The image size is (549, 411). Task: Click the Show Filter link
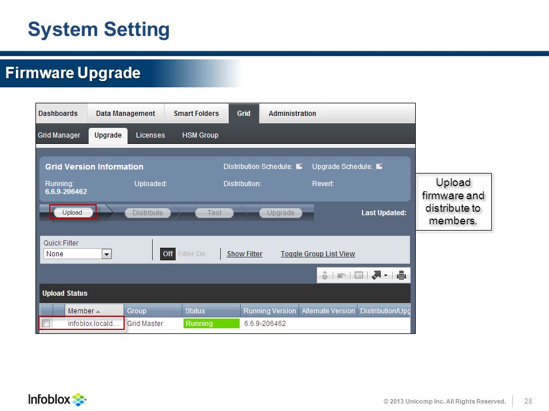tap(244, 254)
